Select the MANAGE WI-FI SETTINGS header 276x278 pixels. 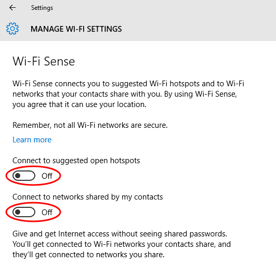(x=76, y=29)
